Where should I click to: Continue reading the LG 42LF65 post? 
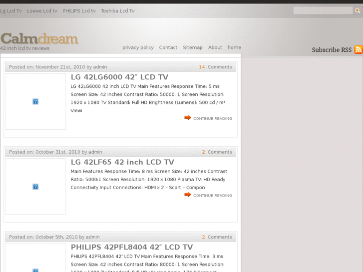pos(213,196)
